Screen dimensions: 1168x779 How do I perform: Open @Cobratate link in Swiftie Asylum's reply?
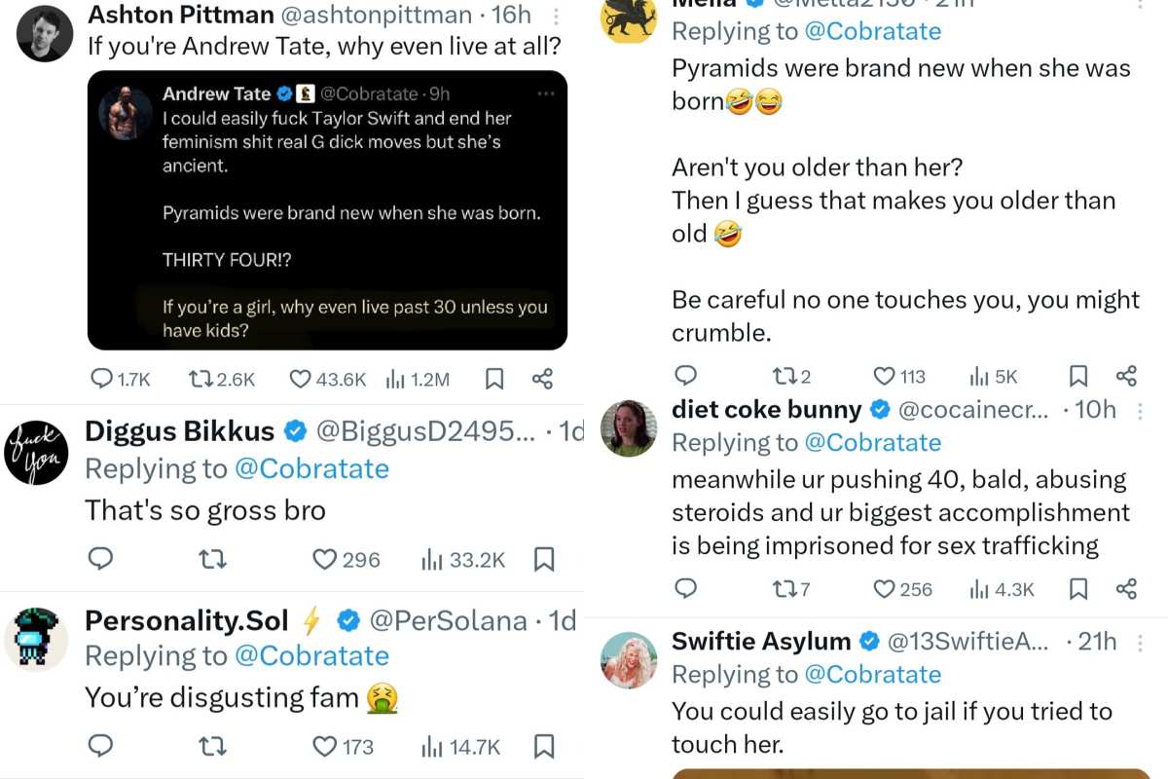pos(872,674)
